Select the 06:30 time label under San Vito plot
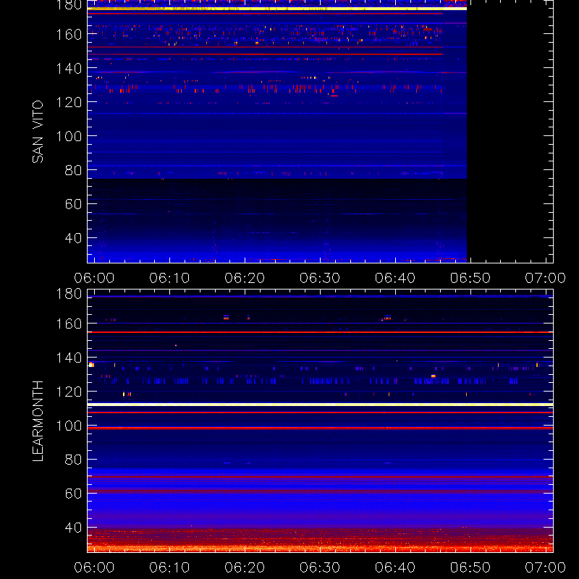The width and height of the screenshot is (579, 579). pyautogui.click(x=320, y=278)
